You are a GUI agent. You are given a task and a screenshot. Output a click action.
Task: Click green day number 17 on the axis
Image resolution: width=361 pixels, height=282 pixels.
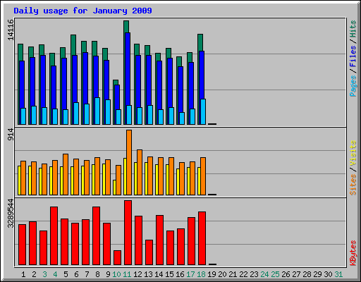coord(190,274)
